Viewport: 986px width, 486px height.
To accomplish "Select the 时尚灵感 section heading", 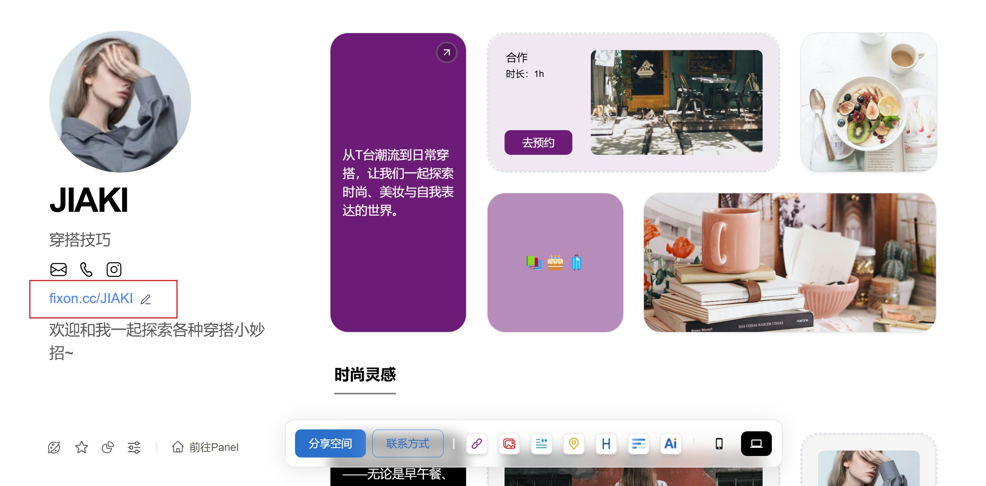I will tap(365, 375).
